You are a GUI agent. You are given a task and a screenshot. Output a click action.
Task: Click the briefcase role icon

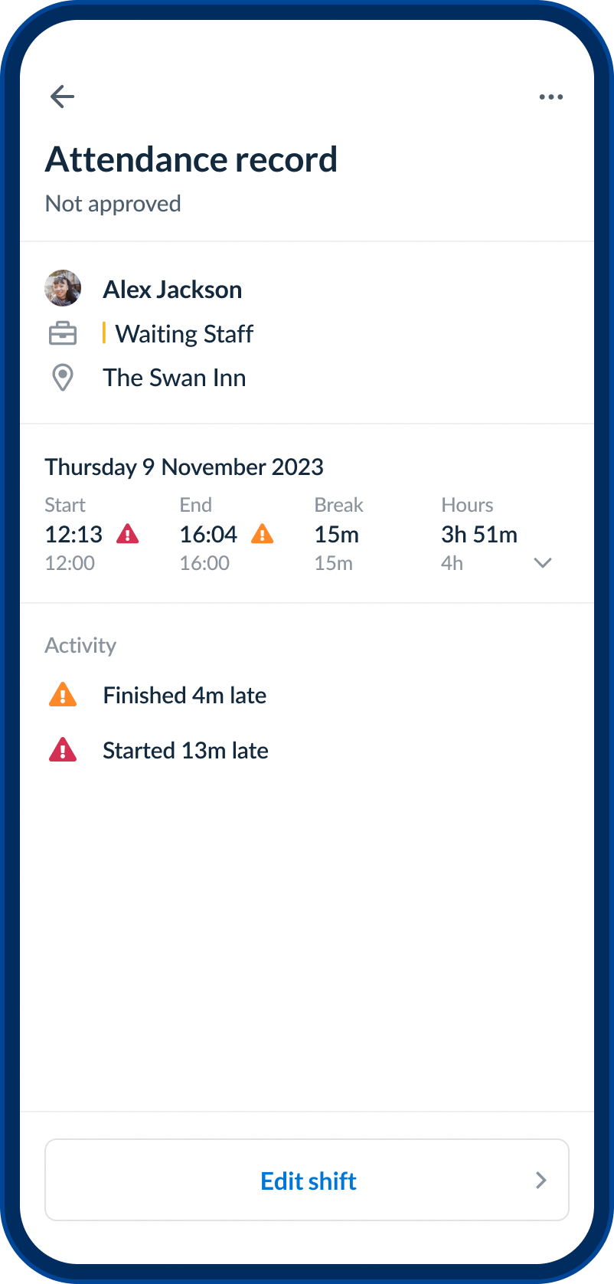click(x=63, y=334)
